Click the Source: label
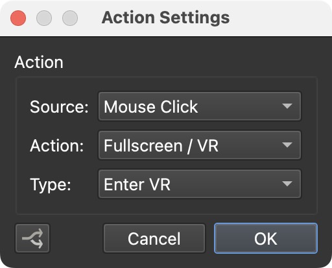Viewport: 332px width, 268px height. click(x=59, y=107)
